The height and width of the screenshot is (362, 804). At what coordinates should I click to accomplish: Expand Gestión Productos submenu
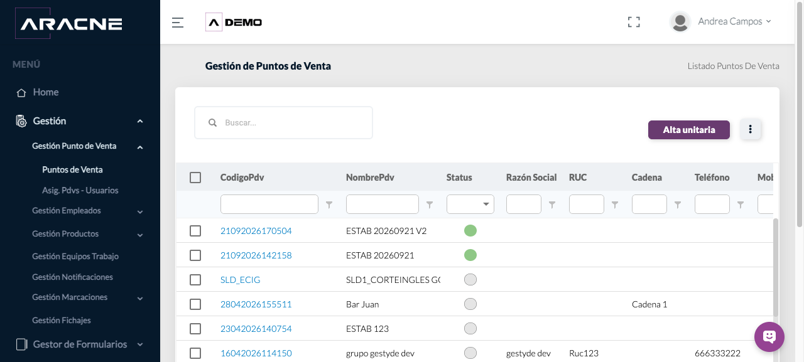(140, 235)
